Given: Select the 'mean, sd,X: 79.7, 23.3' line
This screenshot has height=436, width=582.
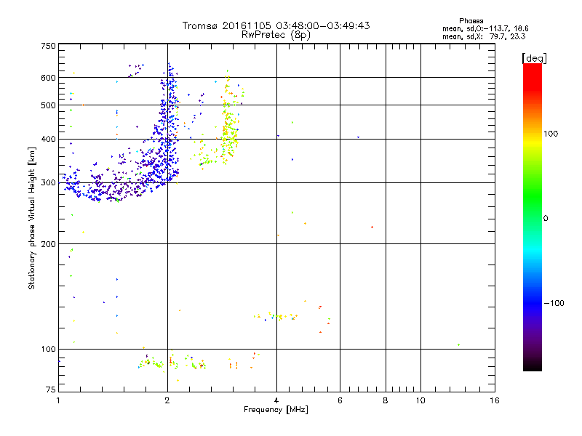Looking at the screenshot, I should [x=484, y=36].
